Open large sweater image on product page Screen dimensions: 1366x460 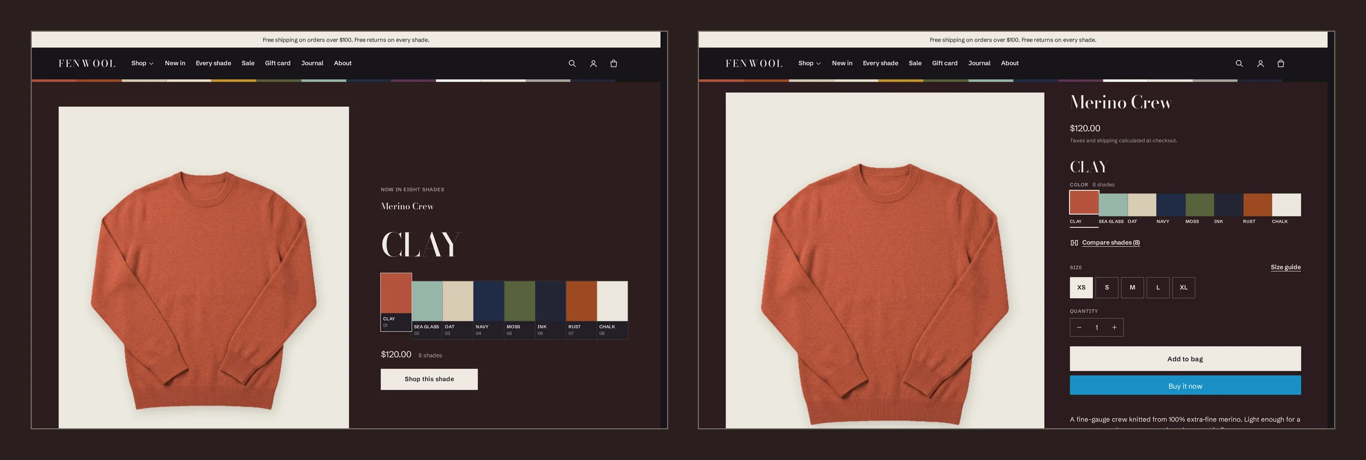click(885, 261)
